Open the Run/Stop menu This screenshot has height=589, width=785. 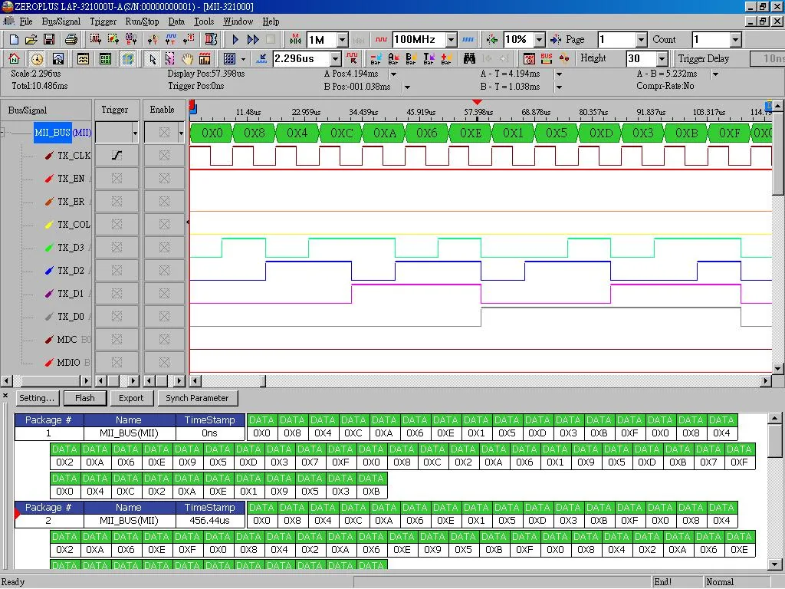pos(142,21)
